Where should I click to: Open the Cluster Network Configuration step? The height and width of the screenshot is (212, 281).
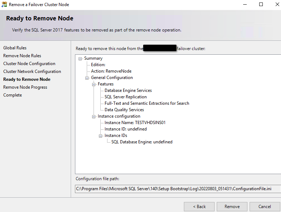coord(32,72)
